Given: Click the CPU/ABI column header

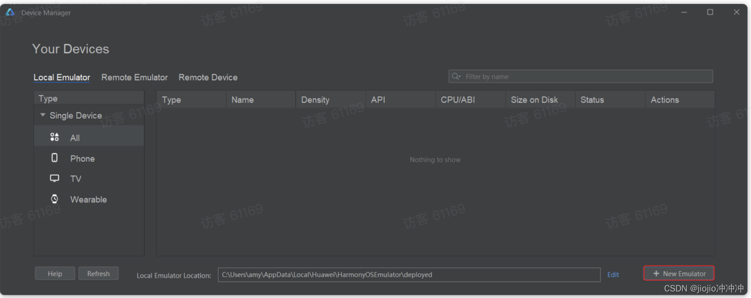Looking at the screenshot, I should point(470,100).
